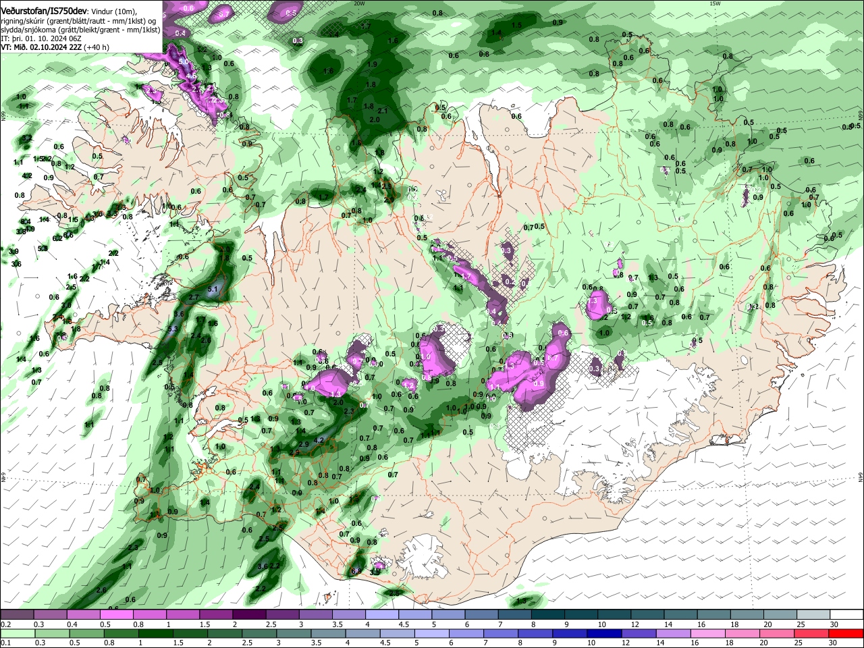Pick the rain legend swatch starting at 9
Screen dimensions: 864x648
(x=570, y=633)
